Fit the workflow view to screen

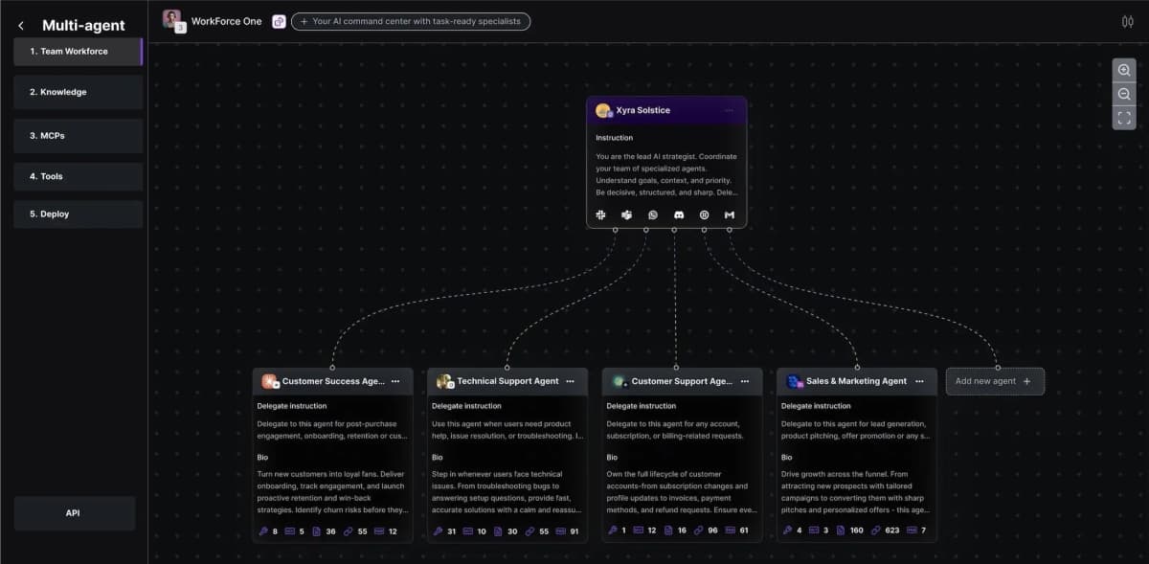(1124, 117)
